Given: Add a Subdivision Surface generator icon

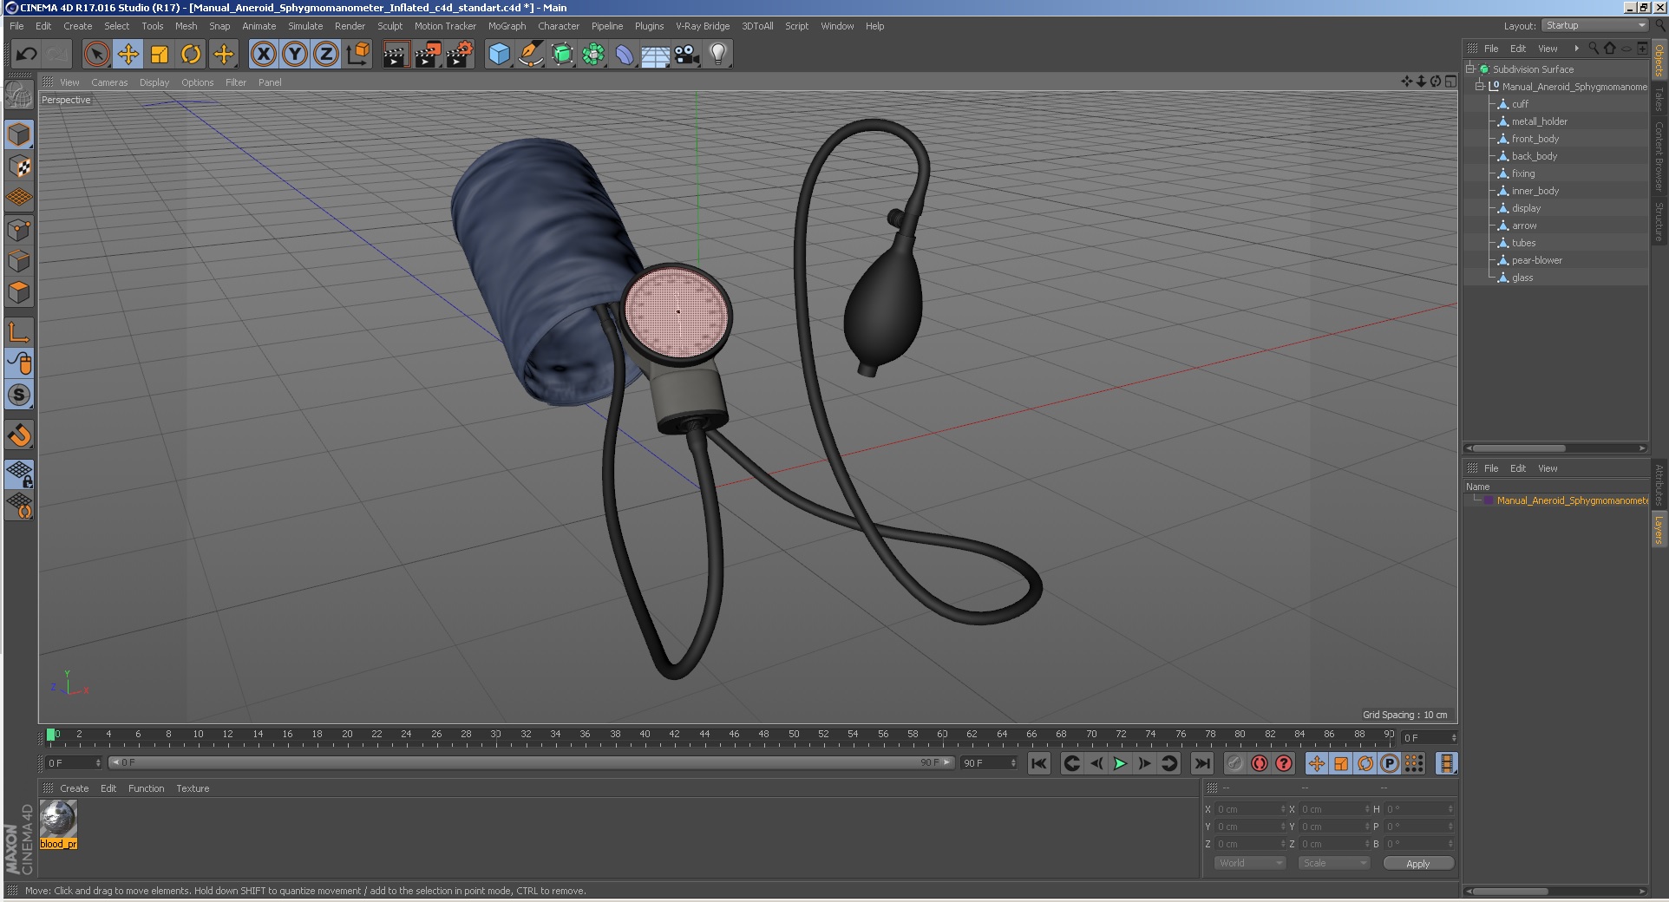Looking at the screenshot, I should (x=562, y=55).
